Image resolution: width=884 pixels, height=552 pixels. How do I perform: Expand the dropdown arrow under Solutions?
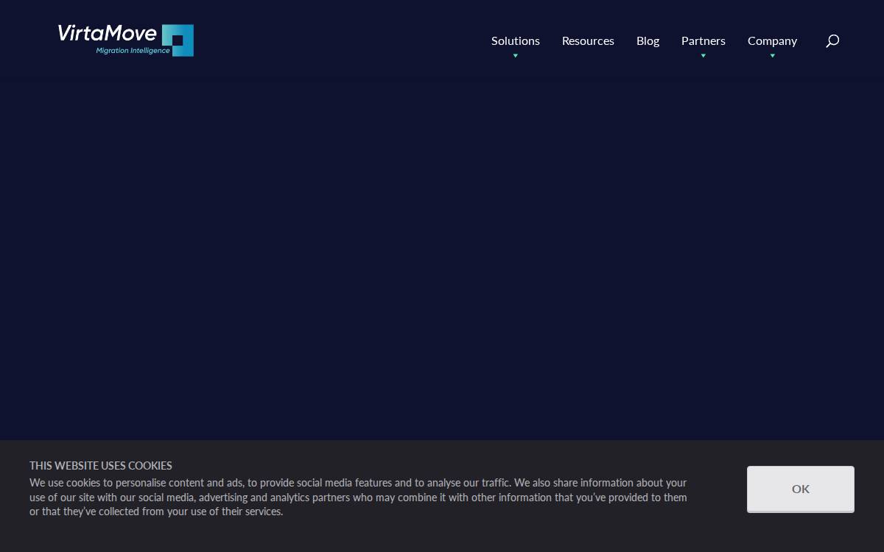516,56
